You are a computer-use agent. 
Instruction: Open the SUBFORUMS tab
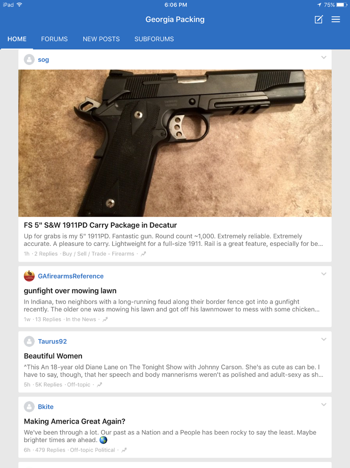click(154, 39)
